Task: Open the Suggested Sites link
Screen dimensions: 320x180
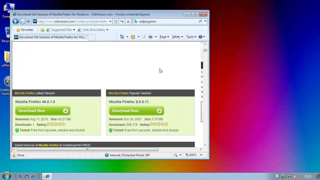Action: 61,30
